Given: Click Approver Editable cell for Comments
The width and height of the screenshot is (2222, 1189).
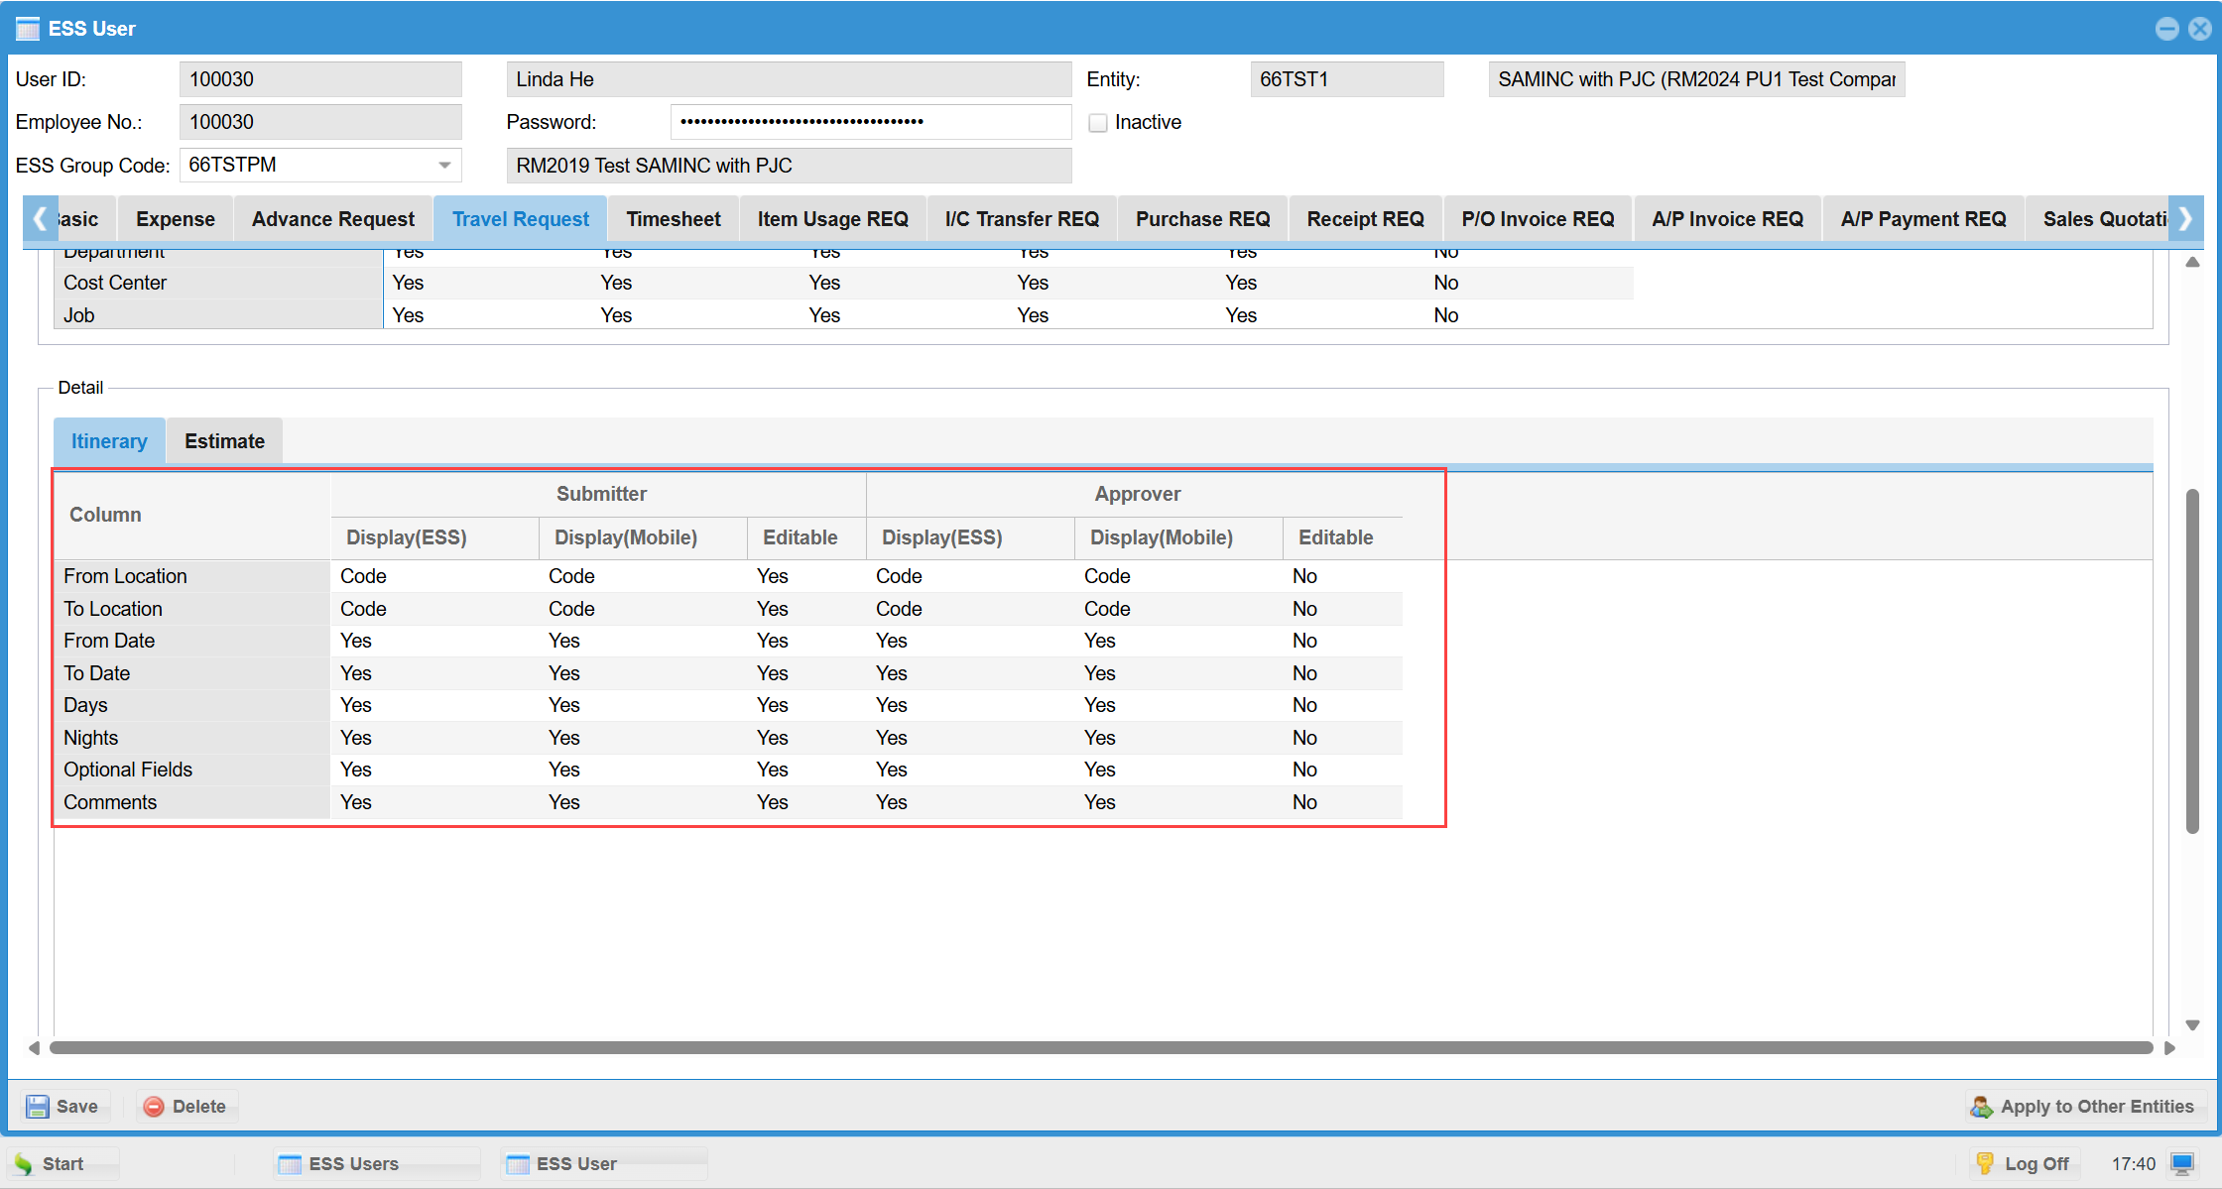Looking at the screenshot, I should (1342, 802).
